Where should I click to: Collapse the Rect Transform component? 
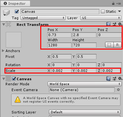tap(4, 25)
